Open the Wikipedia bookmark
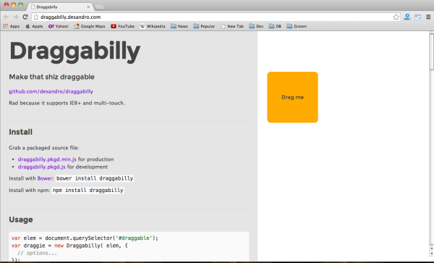Screen dimensions: 434x263 [x=153, y=26]
